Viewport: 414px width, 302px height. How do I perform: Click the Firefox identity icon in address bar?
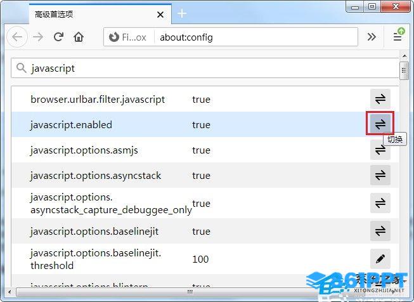pos(114,37)
